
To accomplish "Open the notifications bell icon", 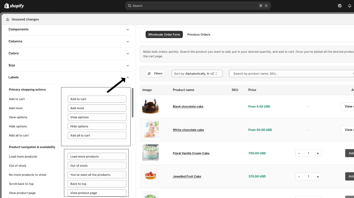I will (x=350, y=6).
